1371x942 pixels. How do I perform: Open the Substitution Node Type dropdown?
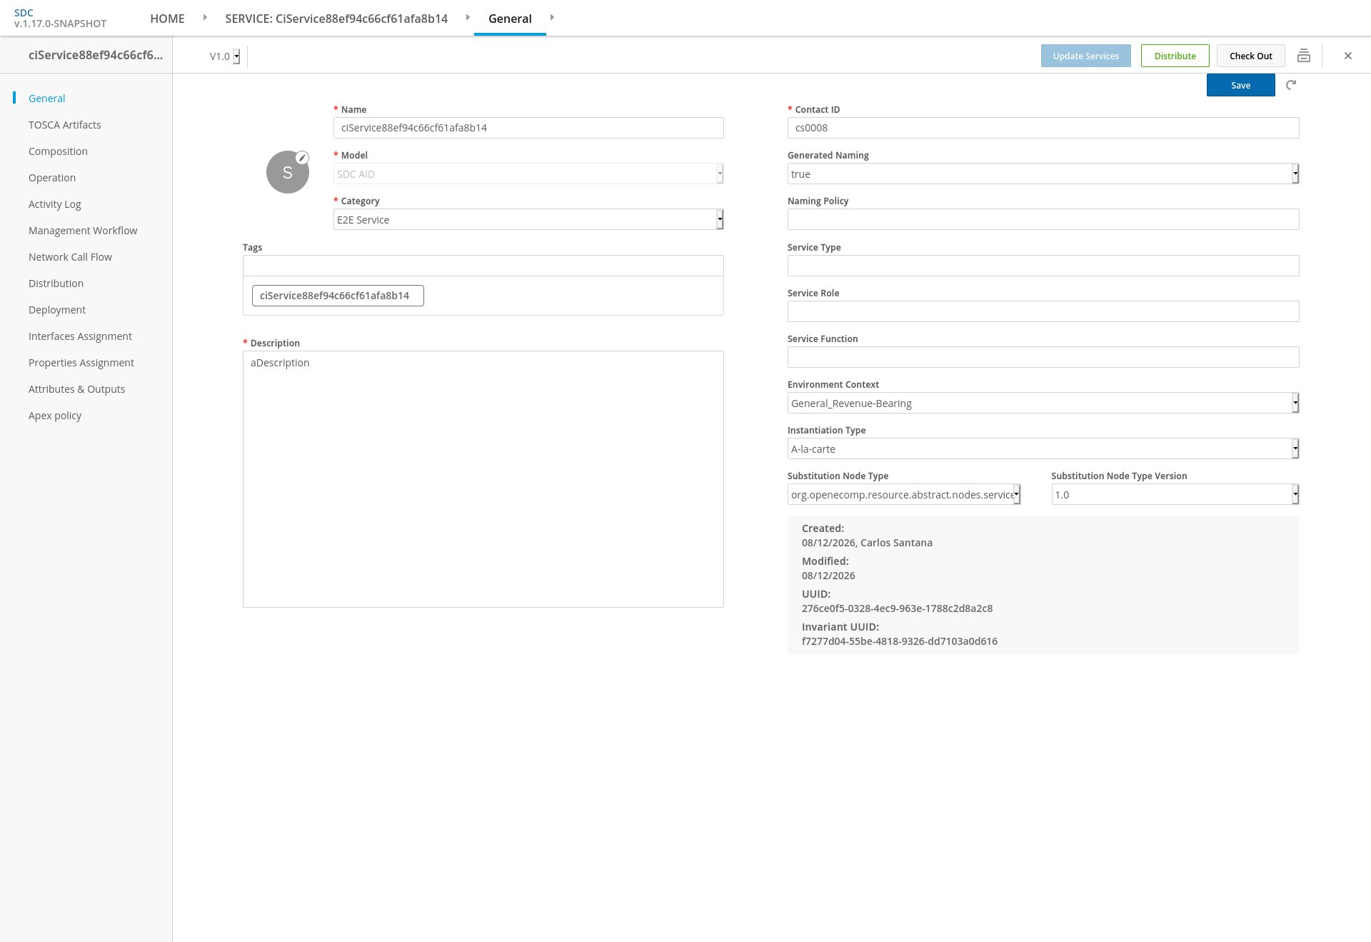[x=904, y=494]
